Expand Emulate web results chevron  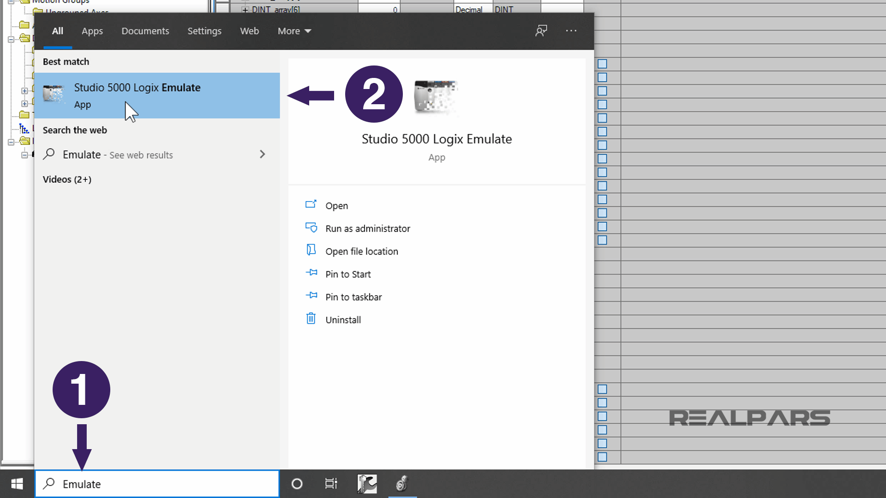262,154
